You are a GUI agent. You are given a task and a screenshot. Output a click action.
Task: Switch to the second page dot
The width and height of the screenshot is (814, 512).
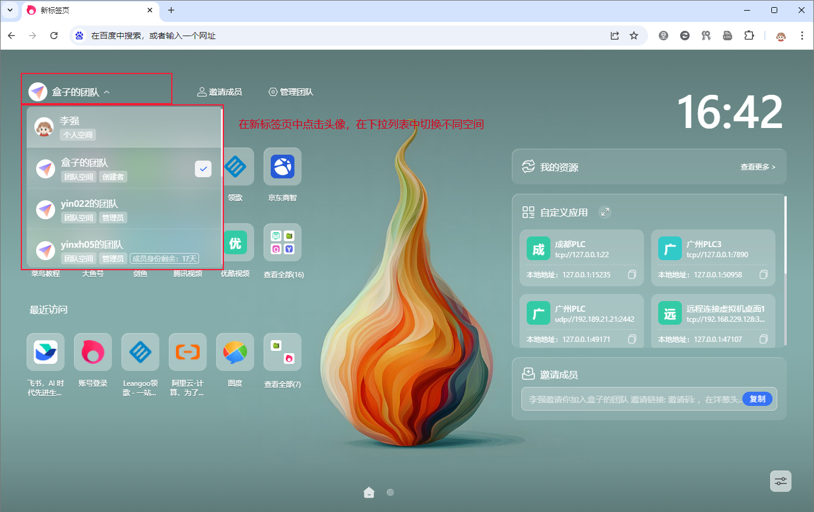[390, 492]
